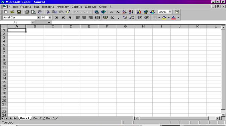Expand the Redo history dropdown arrow

[x=90, y=12]
